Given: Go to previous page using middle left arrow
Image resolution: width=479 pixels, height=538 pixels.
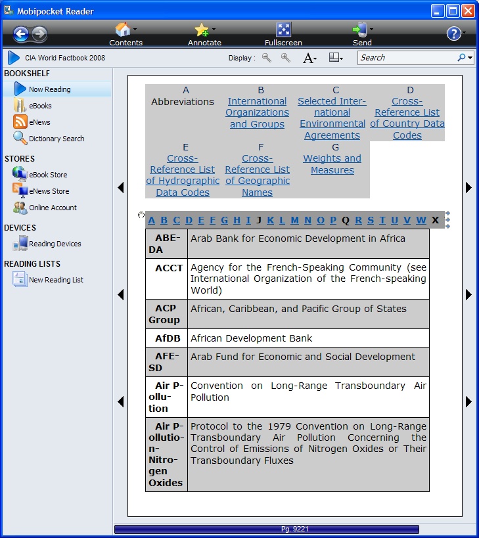Looking at the screenshot, I should pos(121,294).
